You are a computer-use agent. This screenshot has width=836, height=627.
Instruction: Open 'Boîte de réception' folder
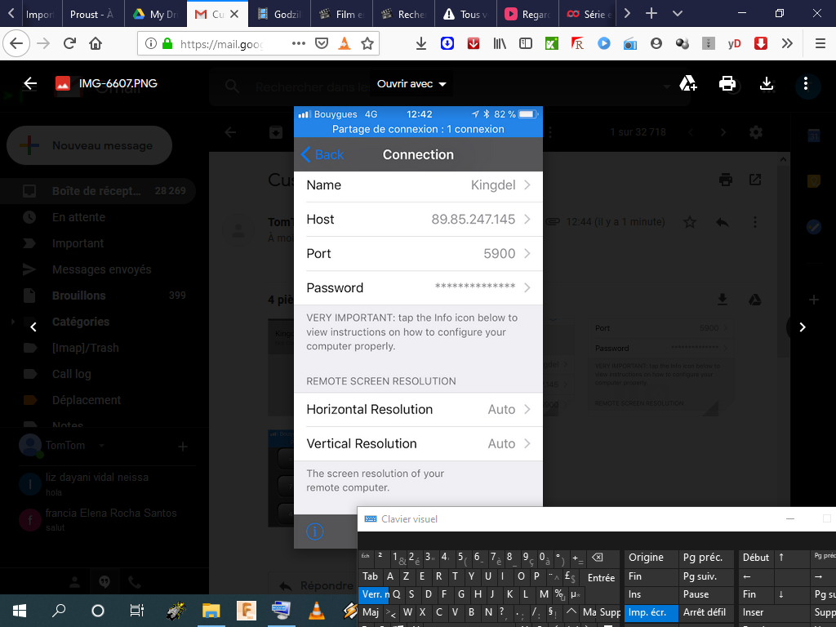(x=99, y=191)
